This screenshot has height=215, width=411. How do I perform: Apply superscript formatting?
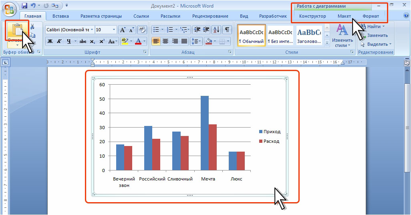click(102, 41)
